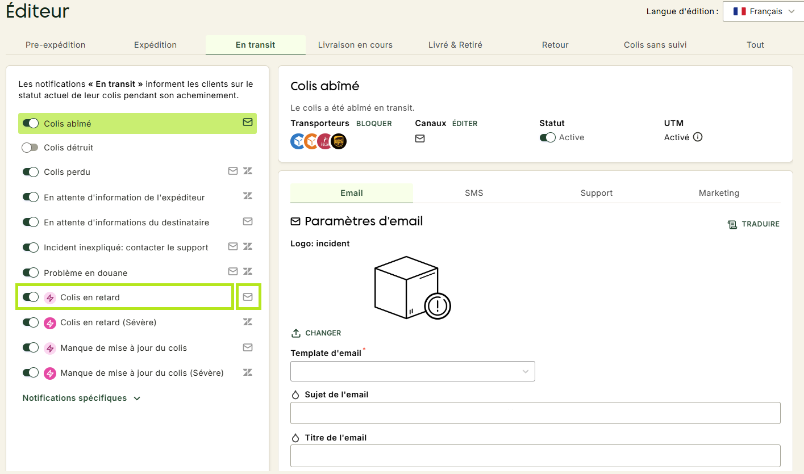Viewport: 804px width, 474px height.
Task: Open the Support tab
Action: (x=597, y=193)
